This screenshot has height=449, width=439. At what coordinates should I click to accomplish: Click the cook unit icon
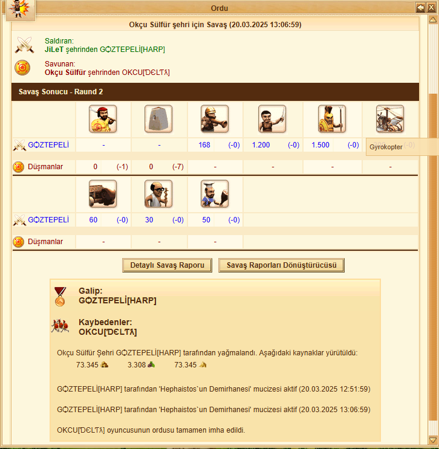(215, 194)
